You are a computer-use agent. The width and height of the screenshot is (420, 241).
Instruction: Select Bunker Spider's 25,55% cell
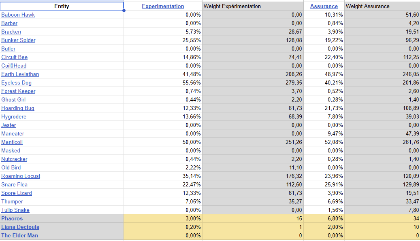(x=163, y=40)
